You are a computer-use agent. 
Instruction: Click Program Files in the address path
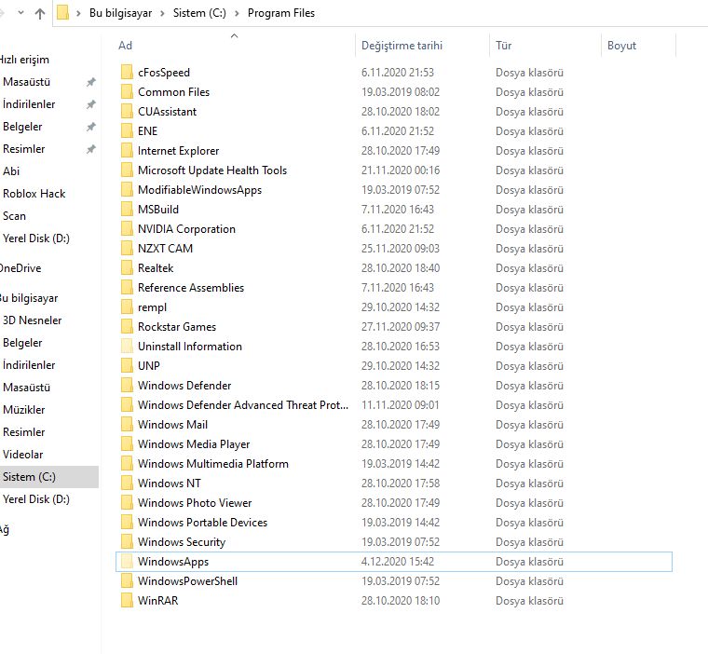[x=281, y=13]
